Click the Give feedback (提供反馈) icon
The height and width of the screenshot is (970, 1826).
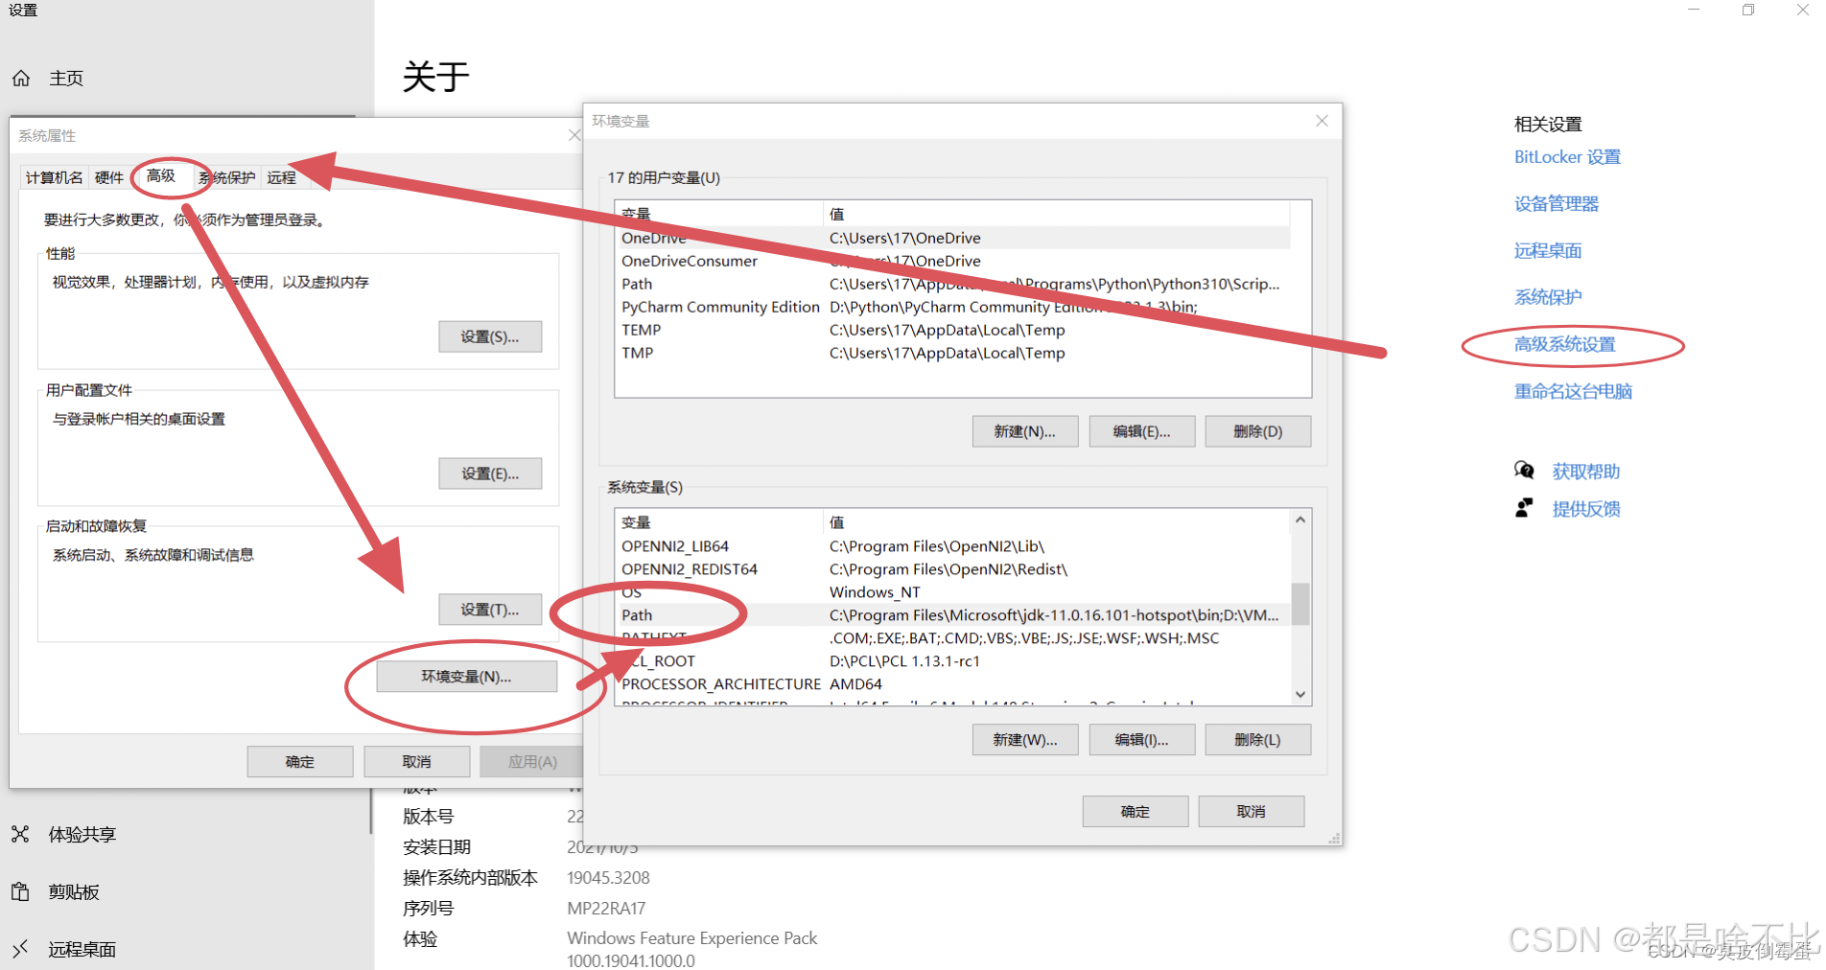coord(1524,508)
